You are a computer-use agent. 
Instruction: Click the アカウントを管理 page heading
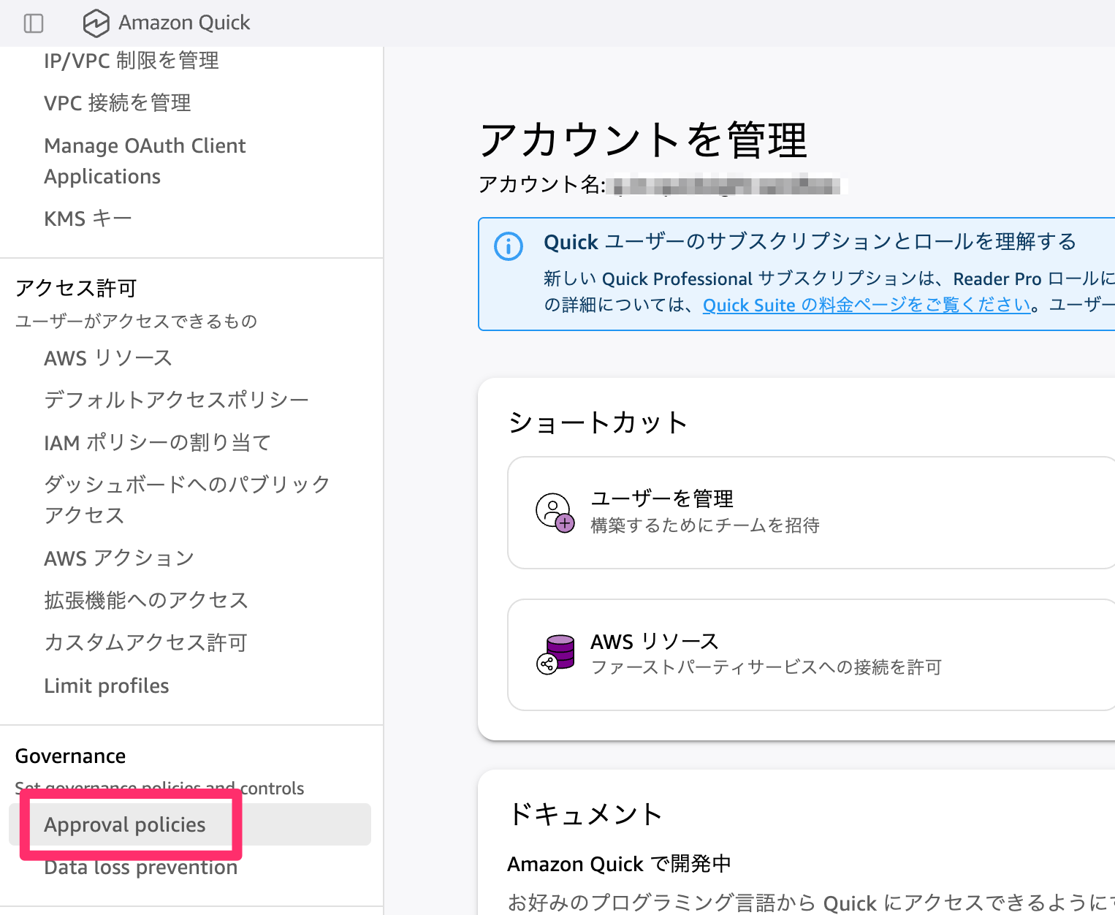coord(643,140)
